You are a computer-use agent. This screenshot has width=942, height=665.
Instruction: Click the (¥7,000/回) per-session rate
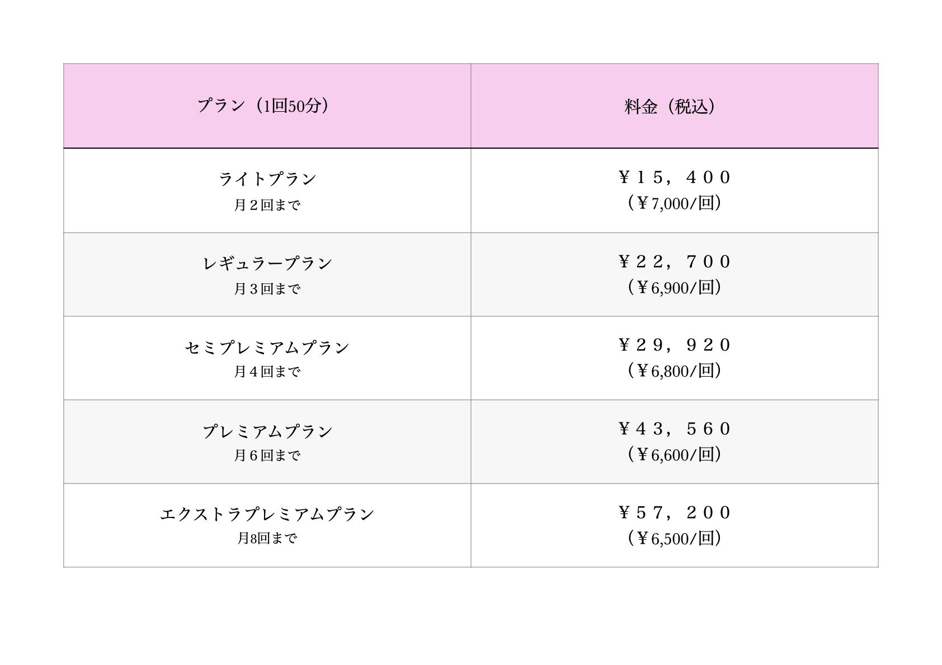(674, 203)
